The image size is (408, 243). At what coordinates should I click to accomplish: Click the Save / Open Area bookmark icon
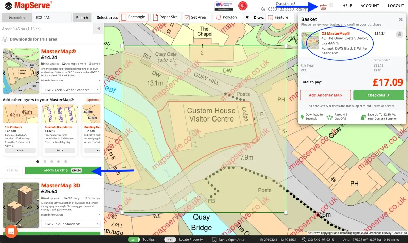[214, 240]
